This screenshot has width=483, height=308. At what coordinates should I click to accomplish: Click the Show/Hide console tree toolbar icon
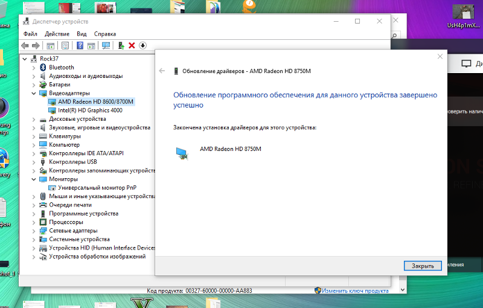[x=50, y=46]
